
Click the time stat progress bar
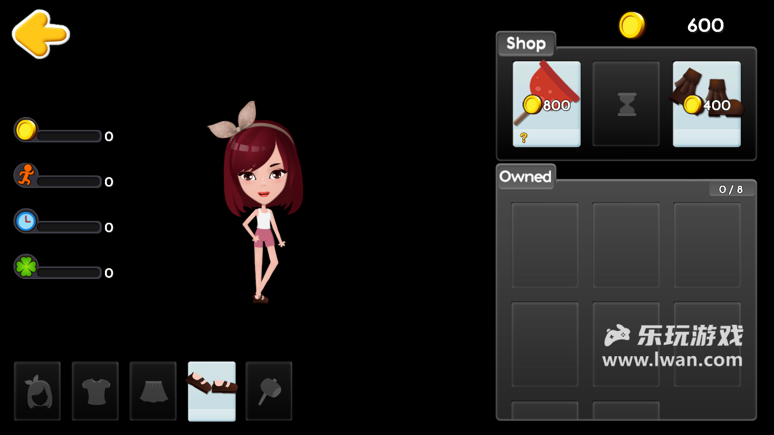pos(69,227)
